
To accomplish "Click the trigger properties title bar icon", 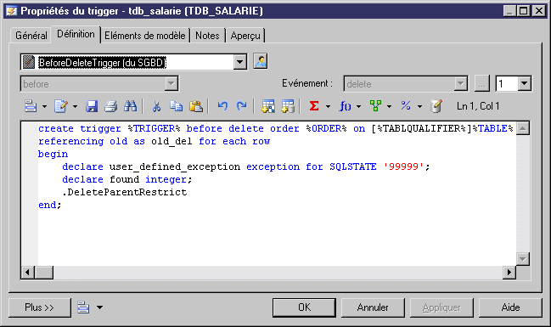I will click(x=11, y=11).
